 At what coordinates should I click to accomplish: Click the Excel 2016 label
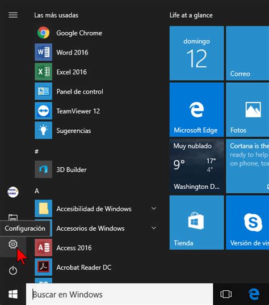point(72,72)
